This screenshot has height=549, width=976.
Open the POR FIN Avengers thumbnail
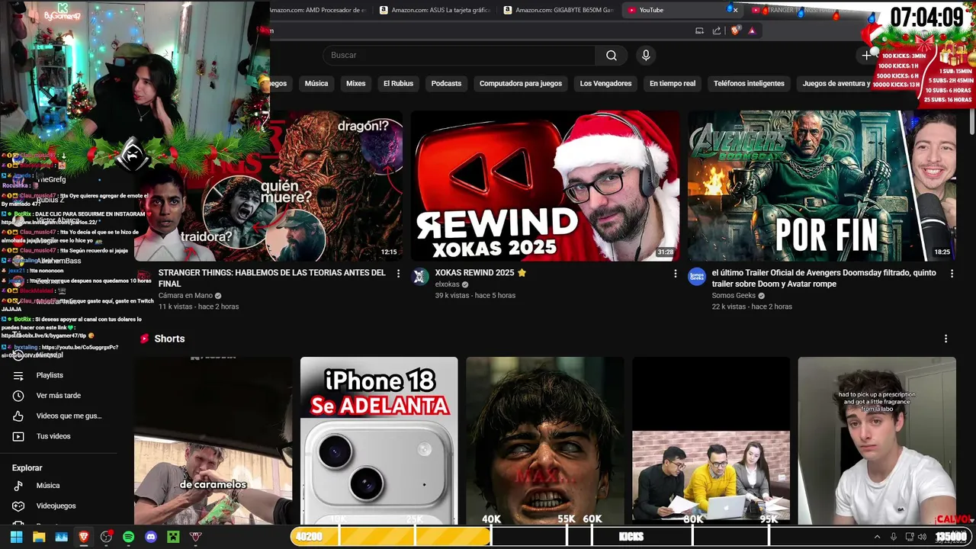tap(822, 185)
